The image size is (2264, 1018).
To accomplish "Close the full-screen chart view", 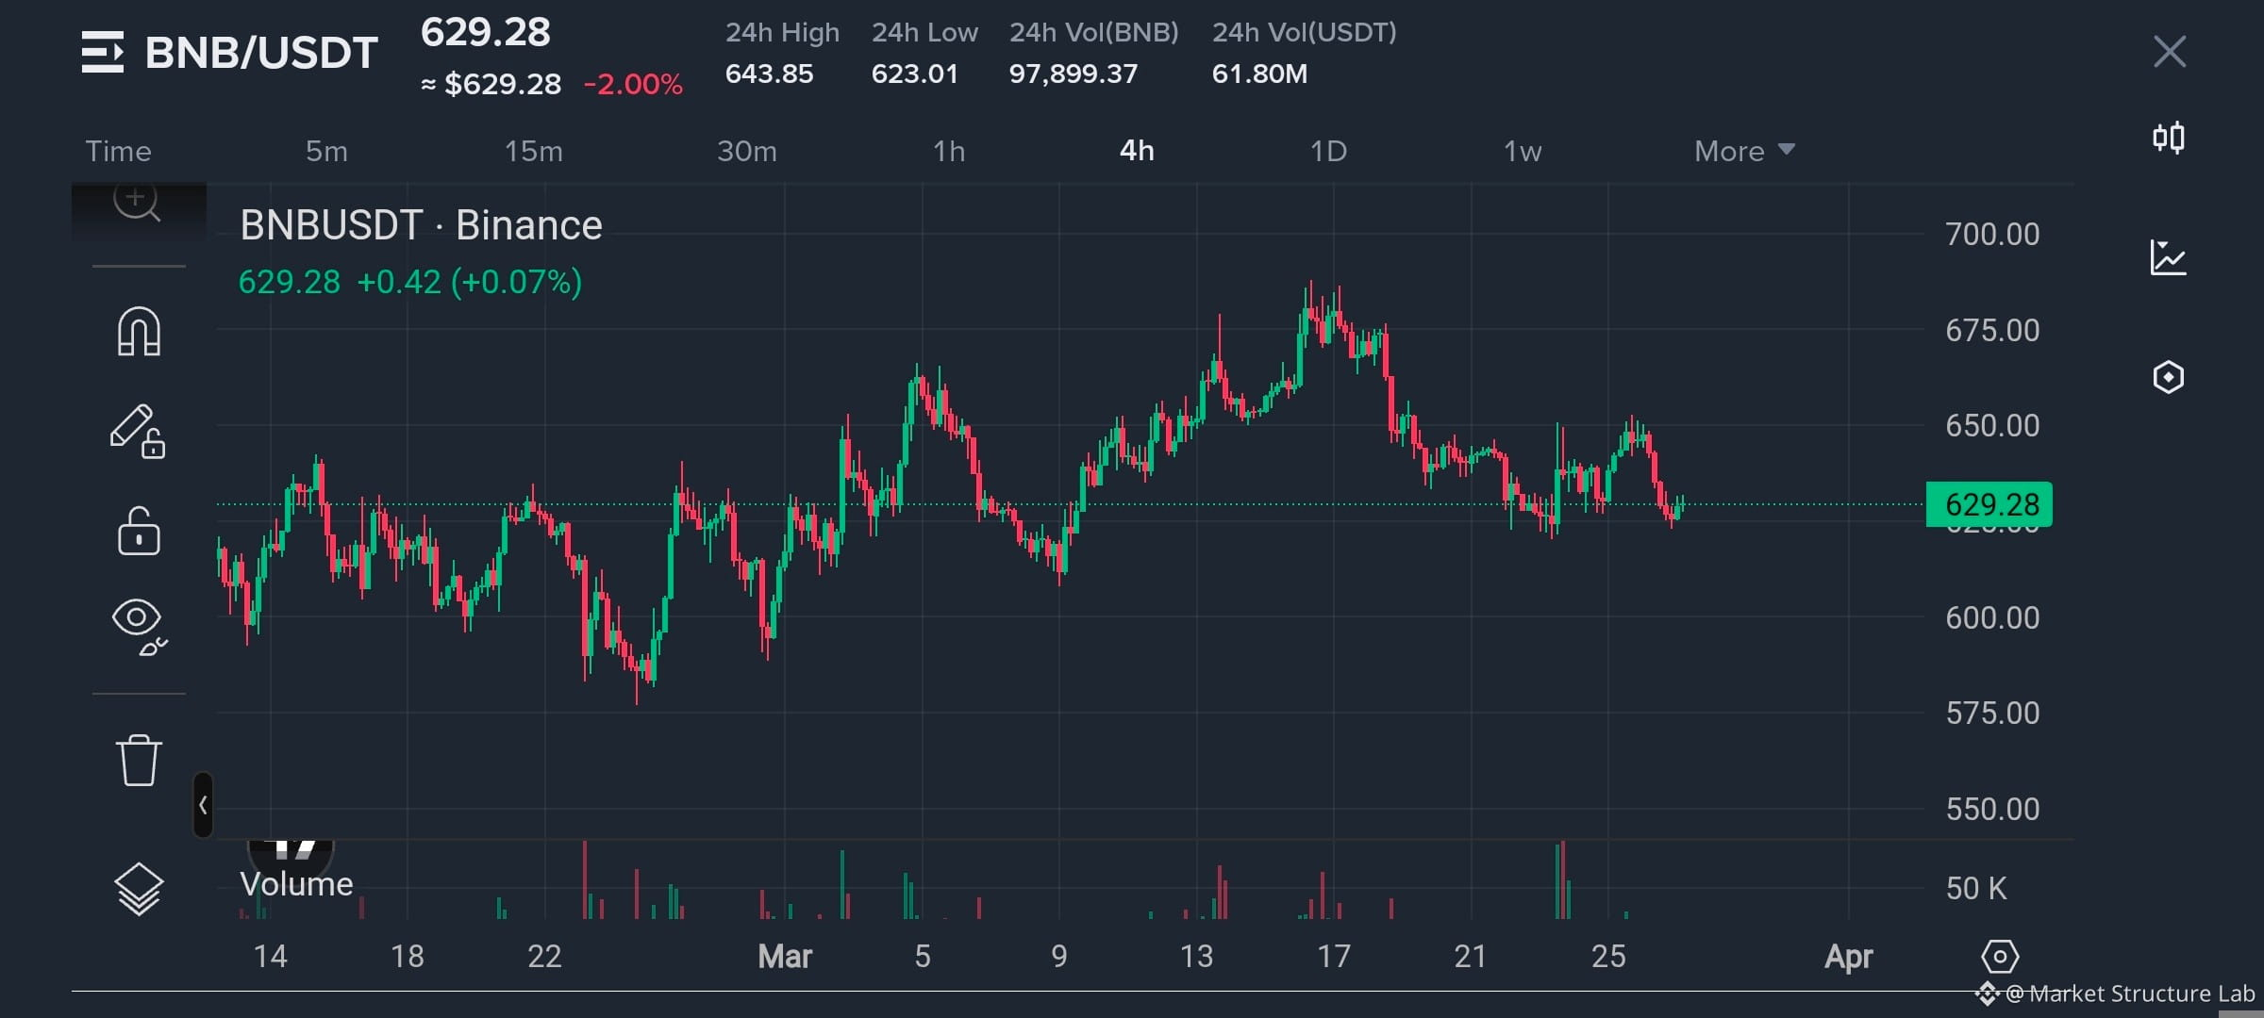I will click(x=2170, y=52).
